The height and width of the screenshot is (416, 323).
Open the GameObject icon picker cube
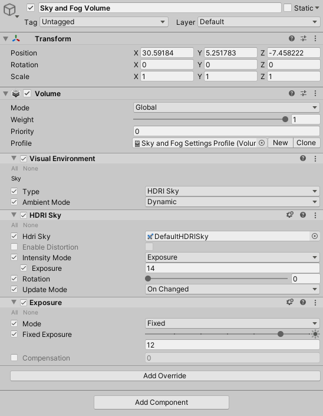click(9, 10)
